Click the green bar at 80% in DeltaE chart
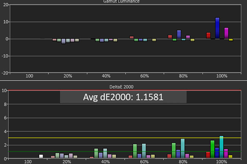The height and width of the screenshot is (164, 247). coord(174,150)
